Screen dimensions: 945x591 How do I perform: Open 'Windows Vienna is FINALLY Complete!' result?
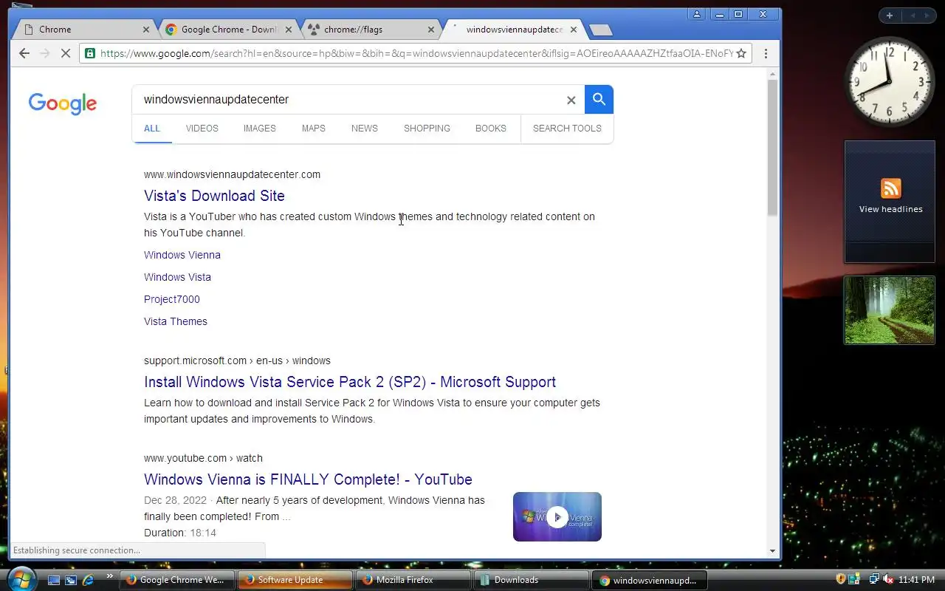pyautogui.click(x=308, y=479)
